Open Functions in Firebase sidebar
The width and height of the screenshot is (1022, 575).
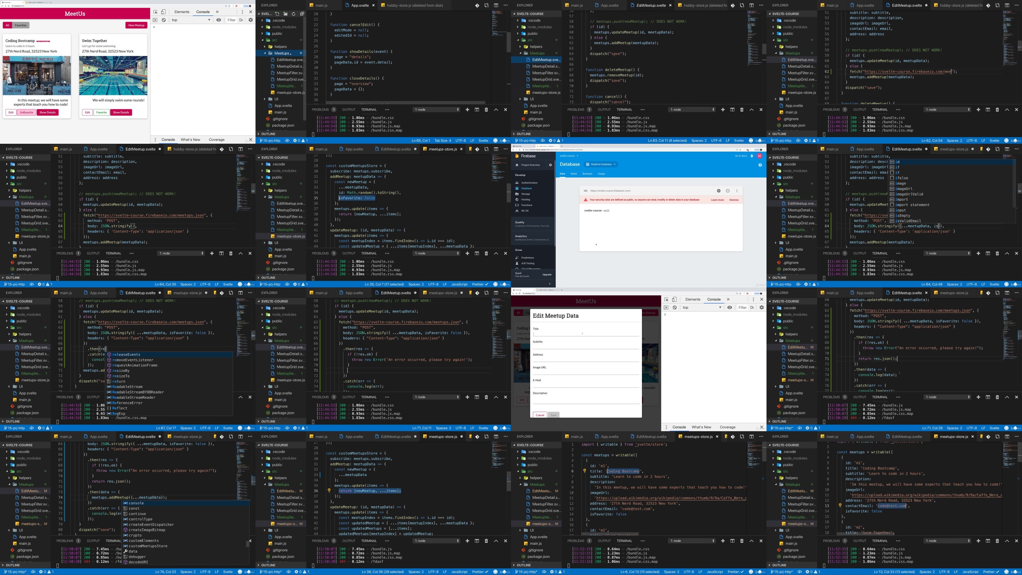[526, 205]
